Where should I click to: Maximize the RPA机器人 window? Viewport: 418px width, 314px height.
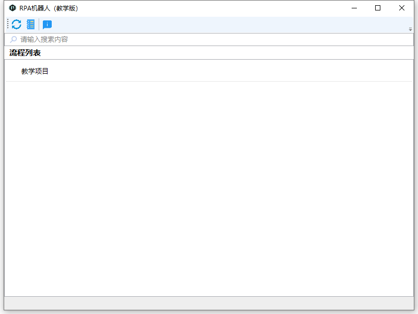coord(378,8)
